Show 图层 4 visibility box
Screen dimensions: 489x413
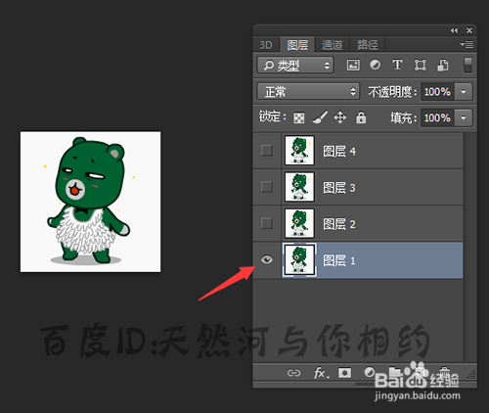click(267, 151)
